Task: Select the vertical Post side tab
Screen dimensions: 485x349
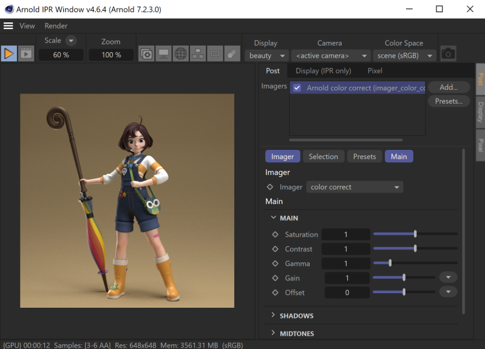Action: click(480, 80)
